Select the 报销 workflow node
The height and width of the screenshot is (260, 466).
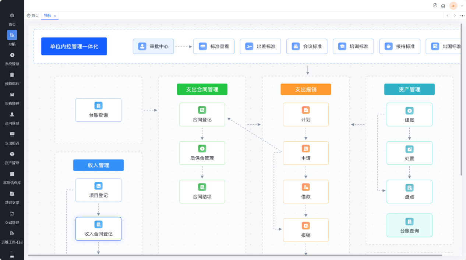[x=306, y=230]
